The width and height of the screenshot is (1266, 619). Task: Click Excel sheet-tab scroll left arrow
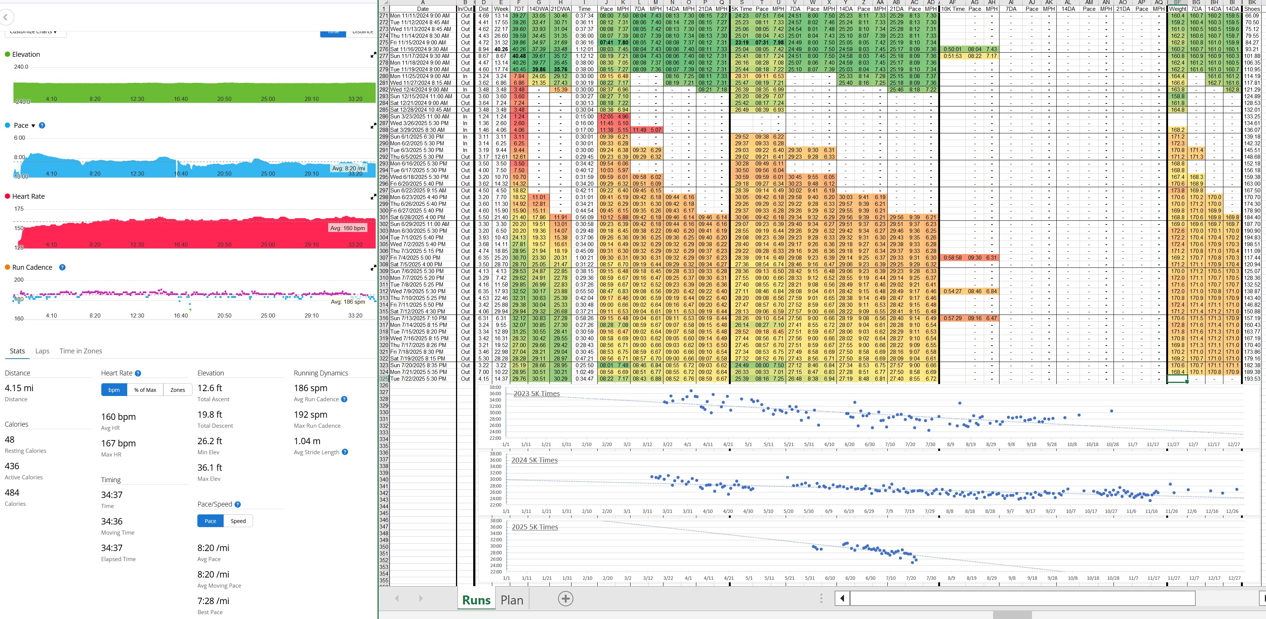(x=397, y=598)
